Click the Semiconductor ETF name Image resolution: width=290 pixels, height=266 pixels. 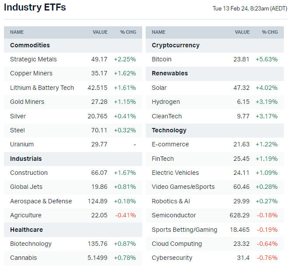pyautogui.click(x=174, y=215)
